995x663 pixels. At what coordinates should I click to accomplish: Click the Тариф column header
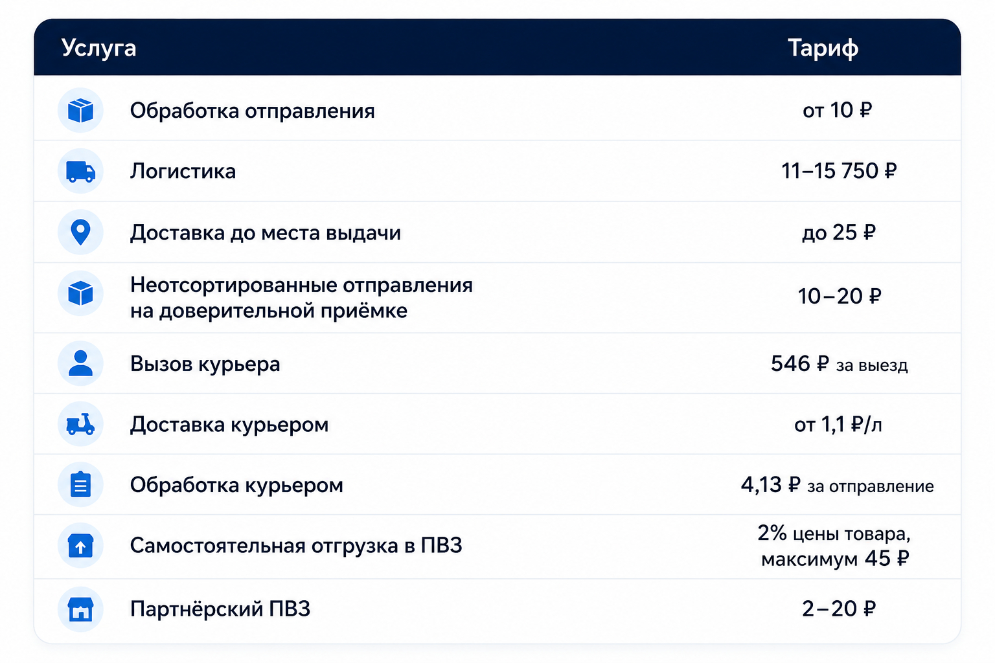click(x=823, y=48)
